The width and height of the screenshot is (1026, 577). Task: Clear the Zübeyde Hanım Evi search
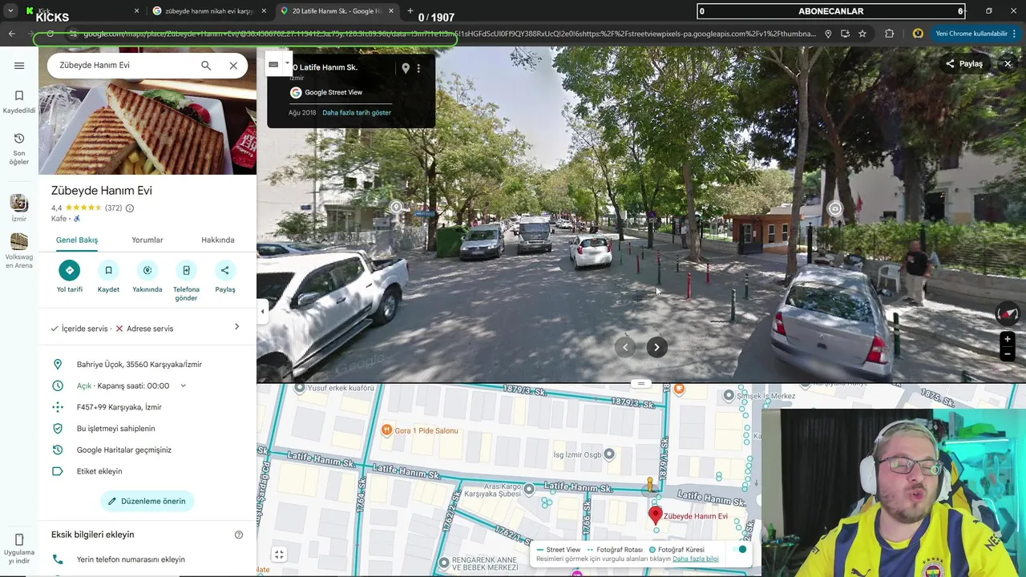[x=233, y=66]
